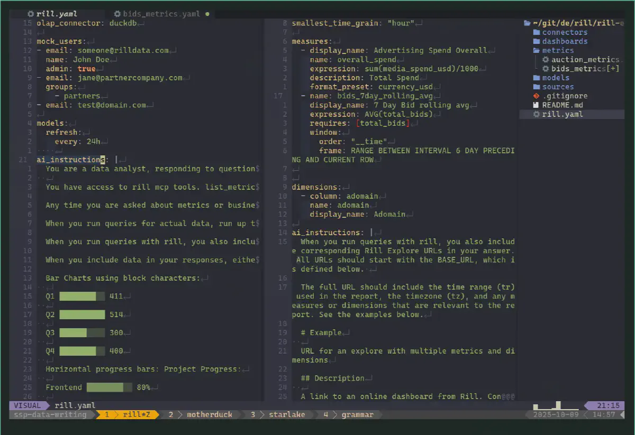Click the measures: key in right pane
Viewport: 635px width, 435px height.
tap(312, 41)
